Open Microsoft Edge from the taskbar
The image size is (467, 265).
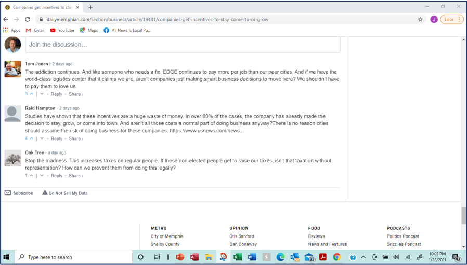coord(280,257)
